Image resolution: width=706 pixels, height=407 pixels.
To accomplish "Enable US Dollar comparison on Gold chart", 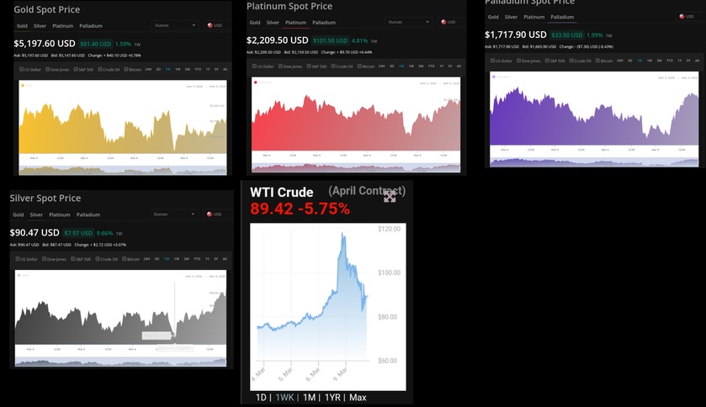I will [23, 69].
